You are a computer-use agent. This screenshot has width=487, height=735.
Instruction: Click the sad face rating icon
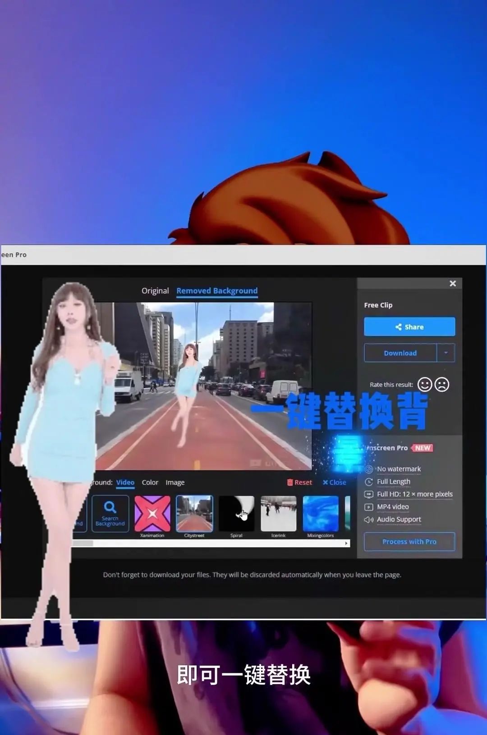[x=442, y=385]
